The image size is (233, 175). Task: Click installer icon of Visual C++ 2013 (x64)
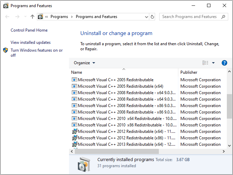pos(74,144)
